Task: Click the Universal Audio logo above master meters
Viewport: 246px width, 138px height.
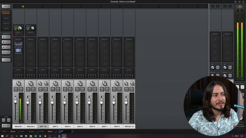Action: (x=239, y=7)
